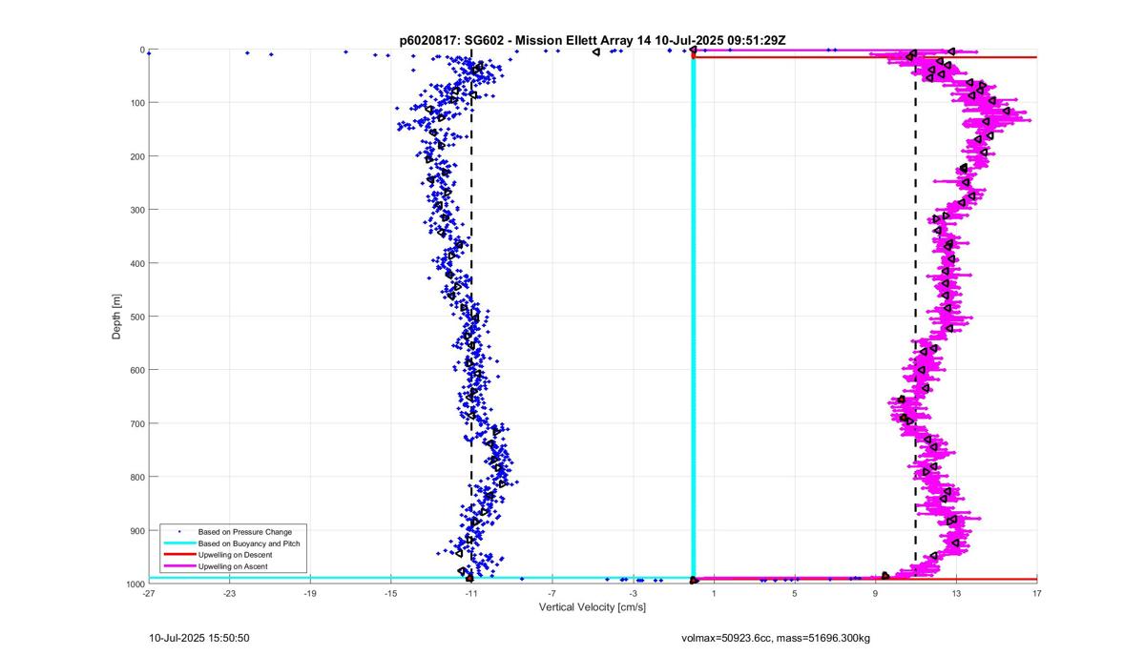Click the x-axis tick label '9'
This screenshot has width=1145, height=656.
876,593
